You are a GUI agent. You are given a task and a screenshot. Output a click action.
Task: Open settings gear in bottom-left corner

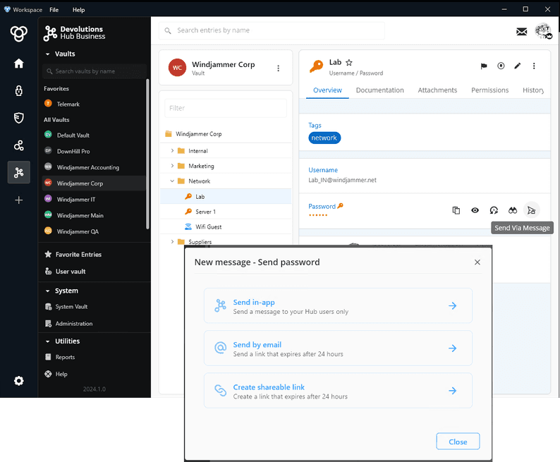19,381
